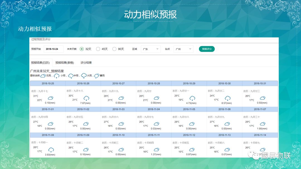Click the cloud icon for 2018-11-07

[x=263, y=124]
